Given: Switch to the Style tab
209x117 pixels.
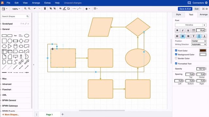Looking at the screenshot, I should [x=179, y=15].
